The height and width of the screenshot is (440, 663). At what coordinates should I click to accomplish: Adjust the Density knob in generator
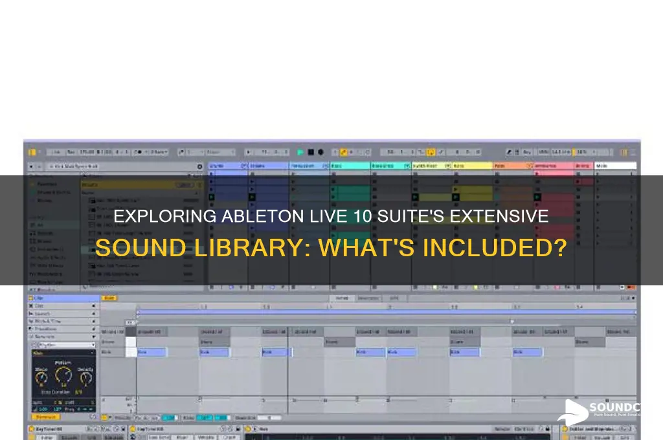click(85, 379)
